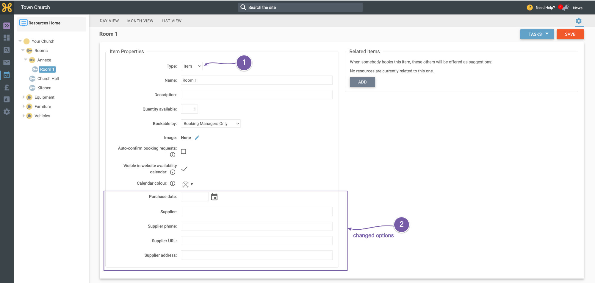Click the orange Save button
The width and height of the screenshot is (595, 283).
click(570, 34)
